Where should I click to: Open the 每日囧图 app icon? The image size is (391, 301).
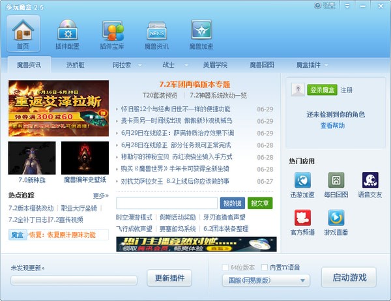(336, 180)
